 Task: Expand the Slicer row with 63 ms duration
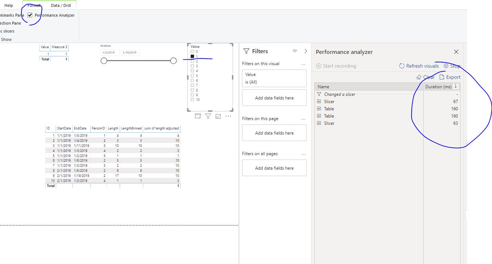coord(319,123)
